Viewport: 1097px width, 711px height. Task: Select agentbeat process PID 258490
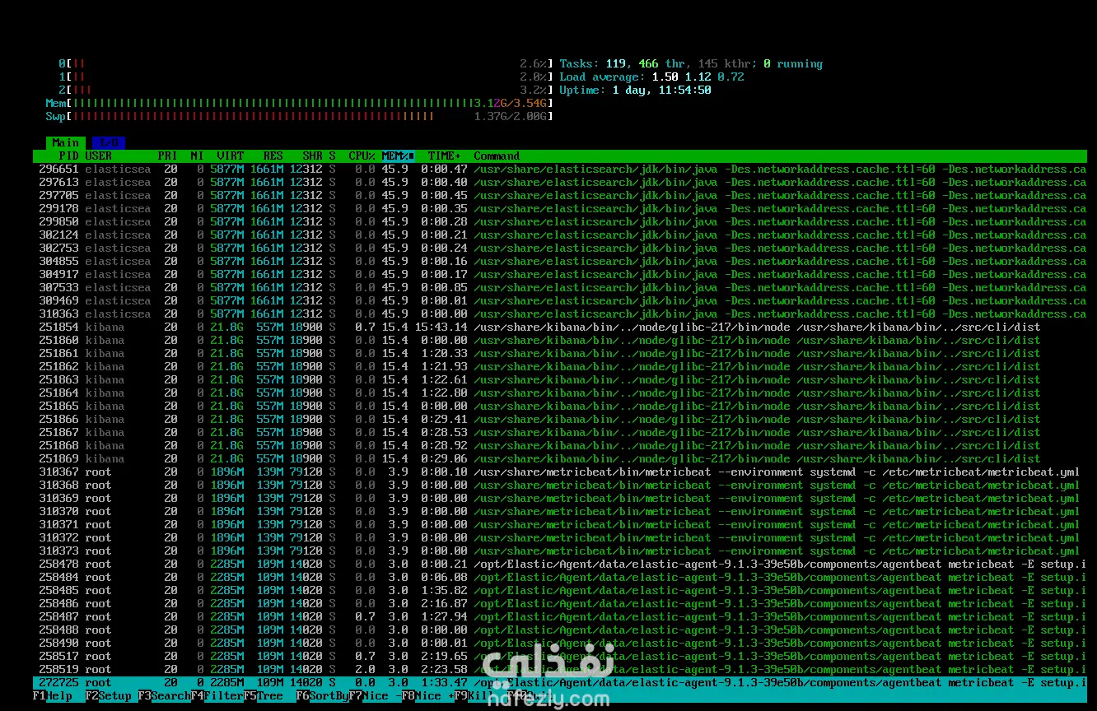(x=560, y=643)
